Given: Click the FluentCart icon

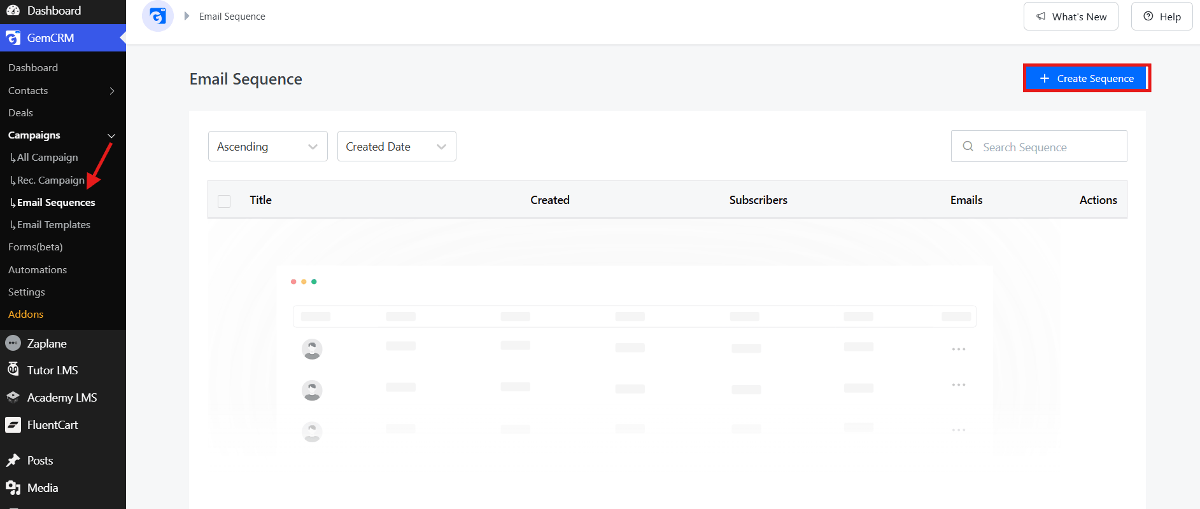Looking at the screenshot, I should [13, 424].
